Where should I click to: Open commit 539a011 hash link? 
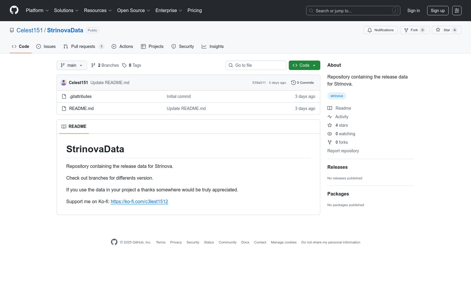click(259, 83)
